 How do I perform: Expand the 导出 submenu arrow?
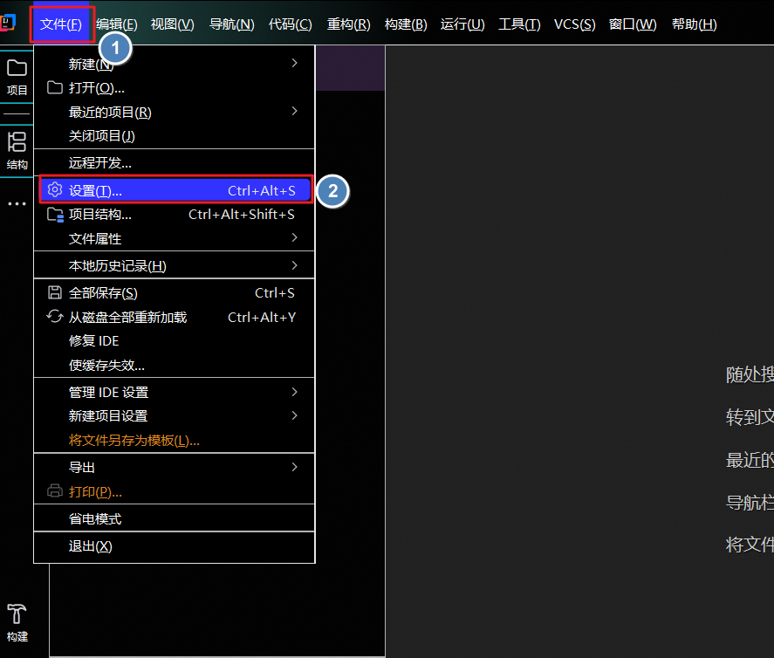(295, 467)
